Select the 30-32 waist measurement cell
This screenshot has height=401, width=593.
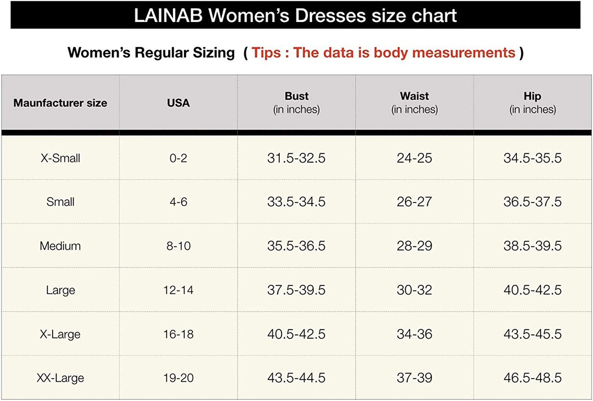click(414, 290)
